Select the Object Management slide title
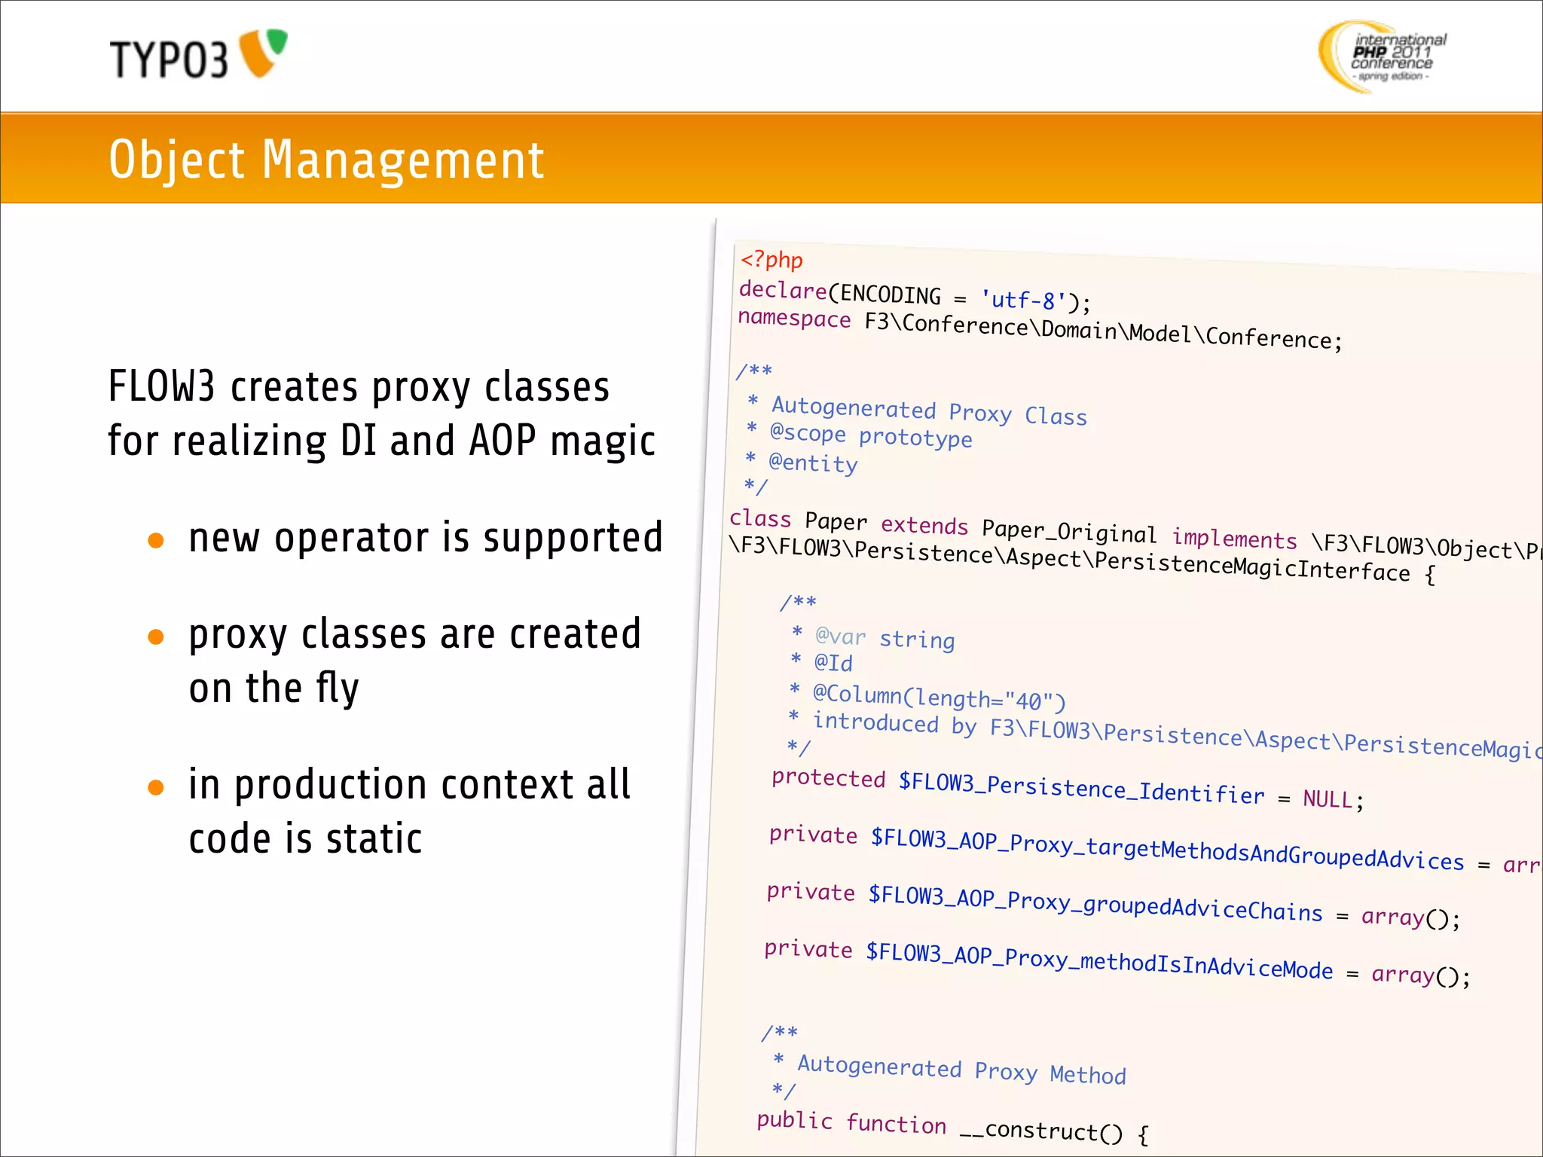Screen dimensions: 1543x1157 pos(326,160)
